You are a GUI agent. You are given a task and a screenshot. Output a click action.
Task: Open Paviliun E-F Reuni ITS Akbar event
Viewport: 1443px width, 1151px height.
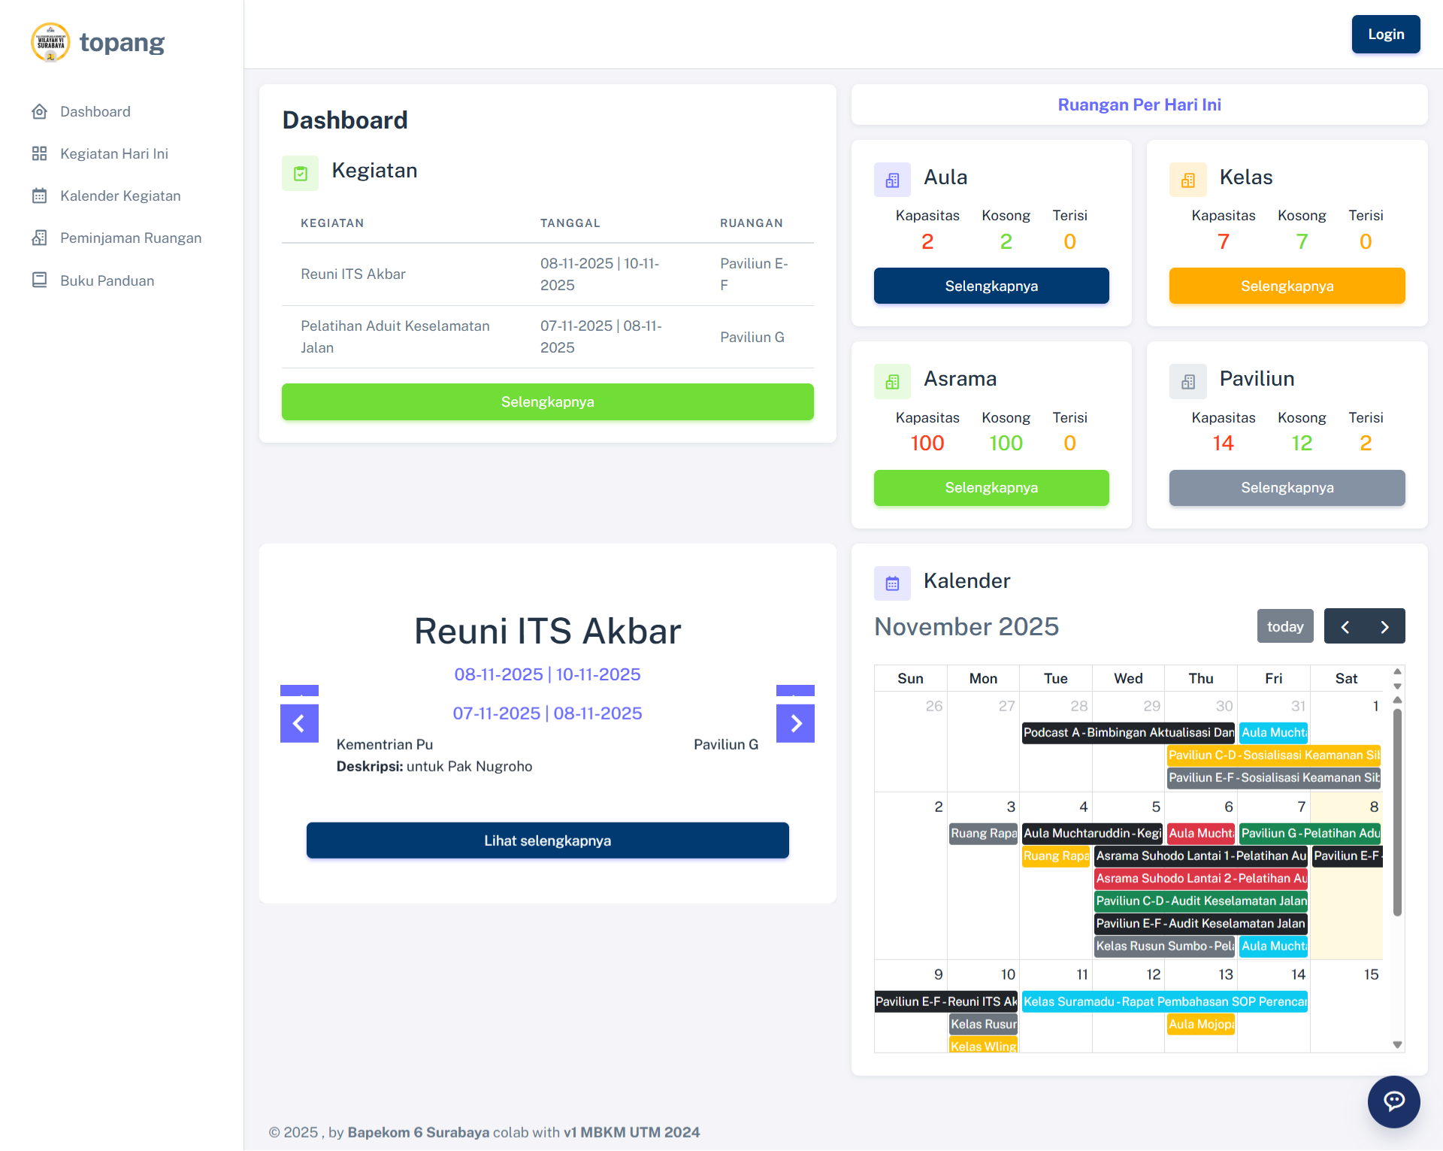[945, 1001]
